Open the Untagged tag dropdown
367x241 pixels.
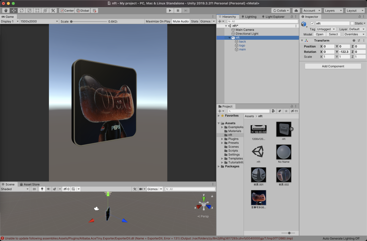326,29
